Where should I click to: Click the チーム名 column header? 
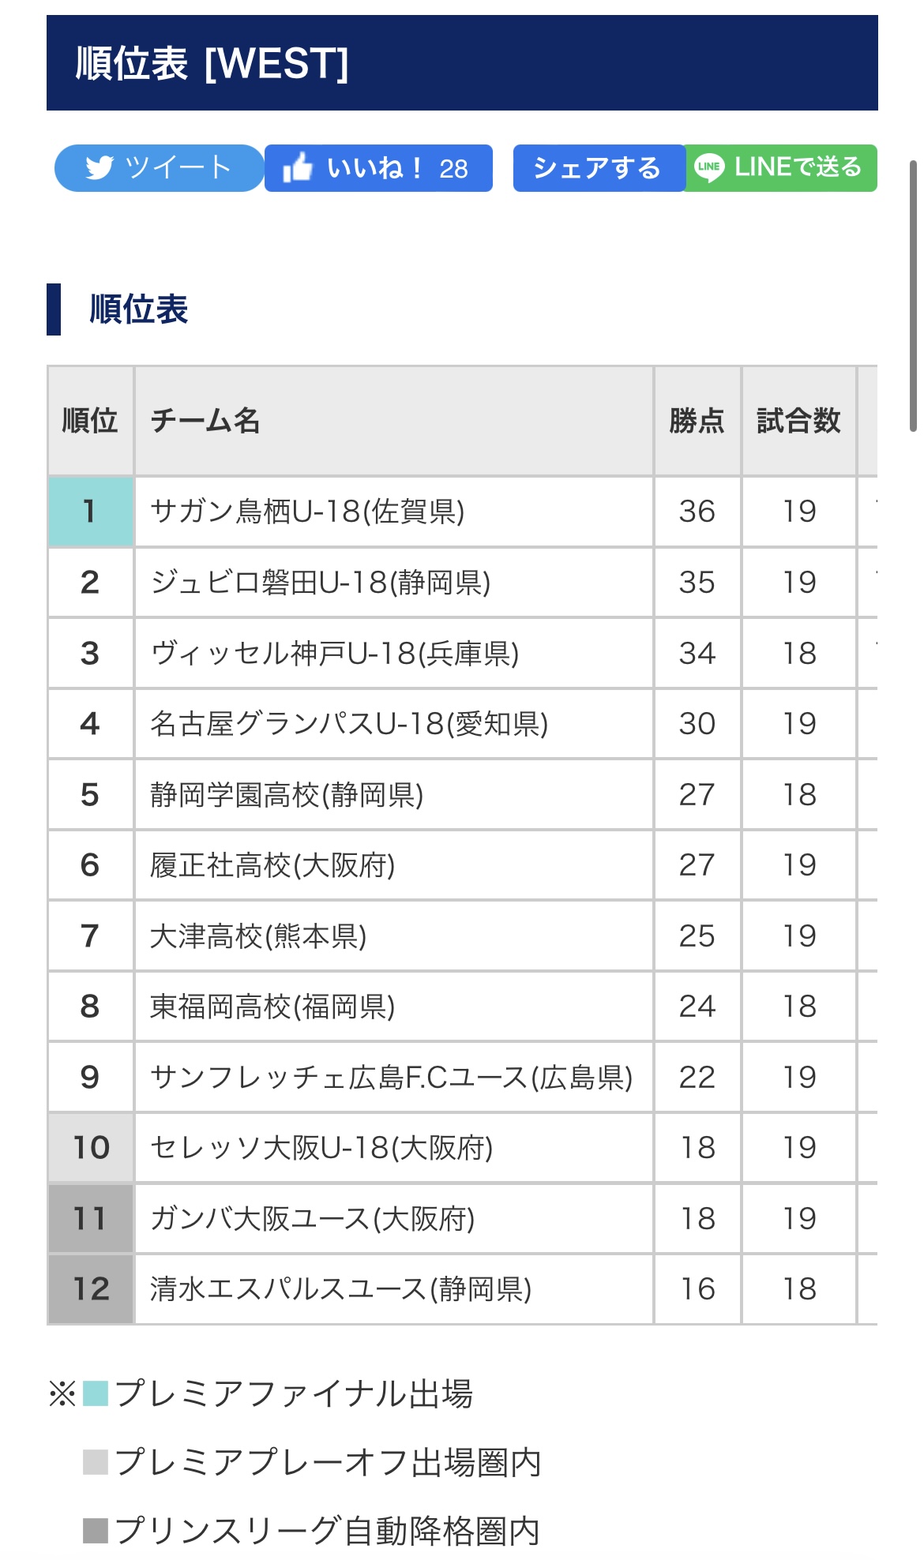point(205,421)
